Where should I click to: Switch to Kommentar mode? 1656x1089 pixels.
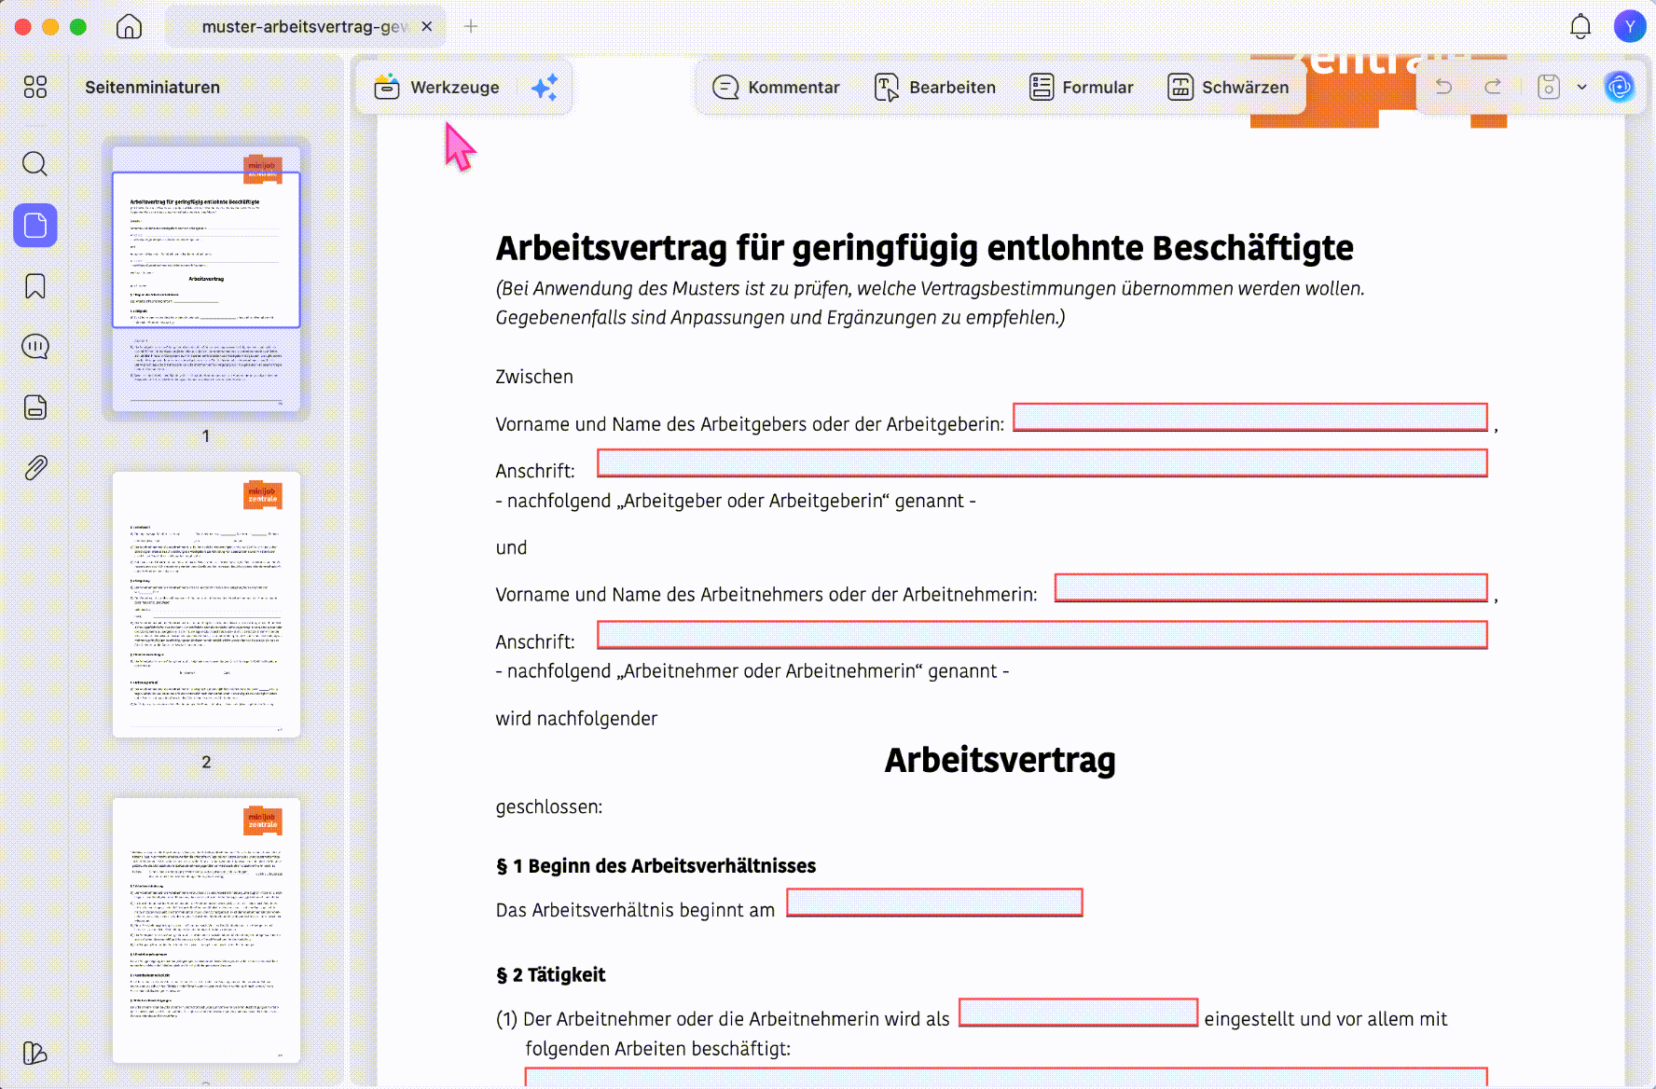click(776, 88)
